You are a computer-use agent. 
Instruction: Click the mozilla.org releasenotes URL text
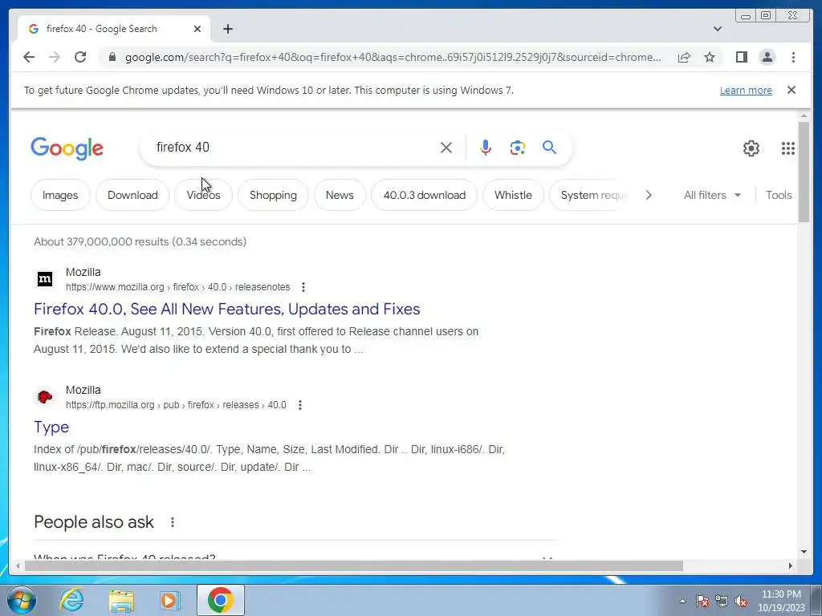click(x=177, y=287)
